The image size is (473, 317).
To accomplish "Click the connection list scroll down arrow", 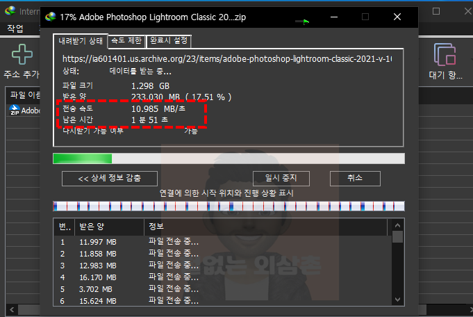I will click(x=397, y=300).
